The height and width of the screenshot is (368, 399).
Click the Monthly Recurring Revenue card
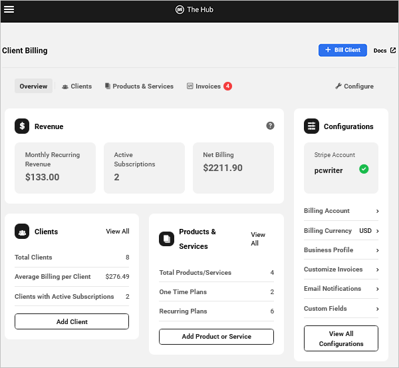(x=55, y=168)
